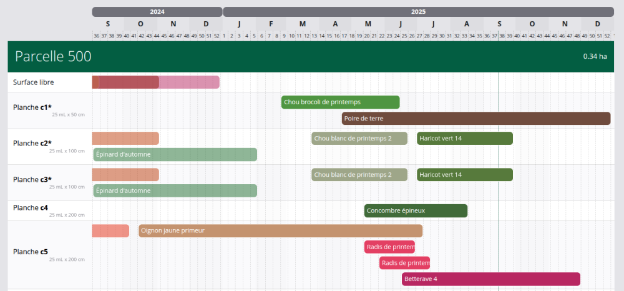Select Haricot vert 14 in Planche c3 row
This screenshot has width=624, height=291.
464,175
